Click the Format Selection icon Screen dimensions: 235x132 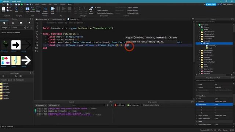tap(45, 9)
